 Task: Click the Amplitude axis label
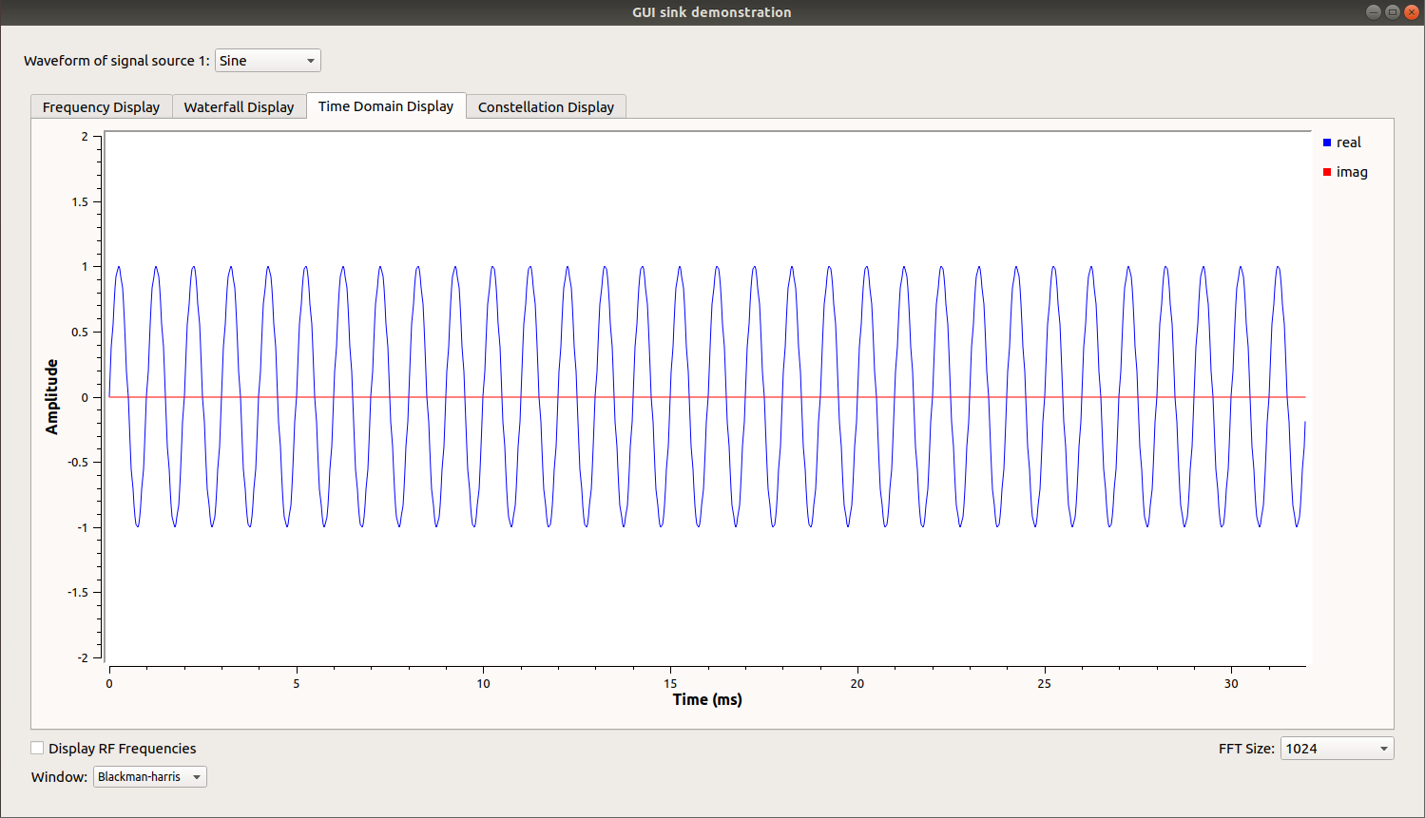[52, 396]
